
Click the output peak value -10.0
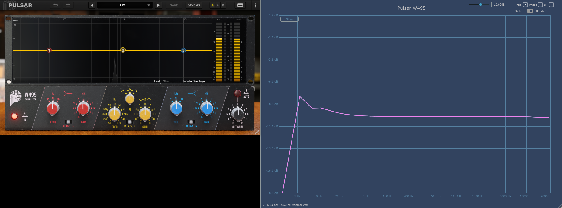coord(237,20)
